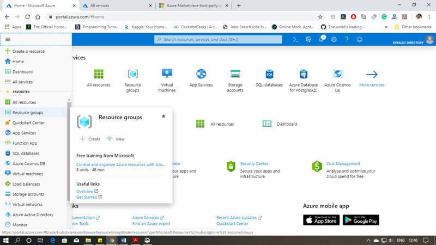This screenshot has width=436, height=245.
Task: Open Resource groups sidebar options dots
Action: [x=63, y=113]
